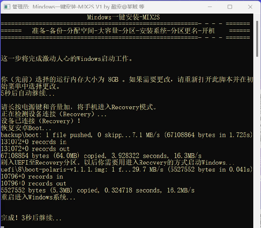Click the '重启进入Windows系统...' line
This screenshot has width=261, height=228.
pos(38,197)
